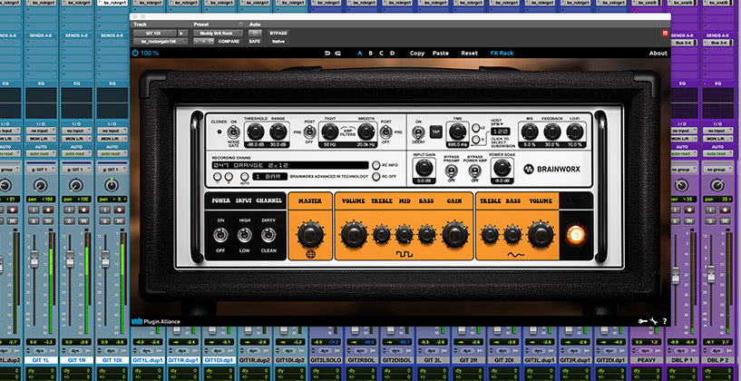Click the Paste button
Viewport: 741px width, 381px height.
click(x=441, y=53)
